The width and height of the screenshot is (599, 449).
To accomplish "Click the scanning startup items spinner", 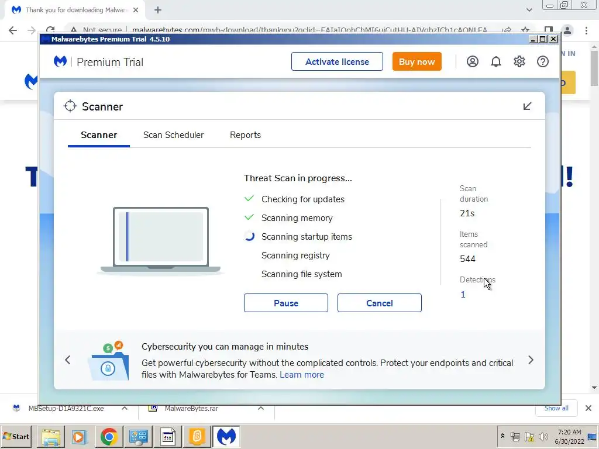I will click(x=249, y=236).
